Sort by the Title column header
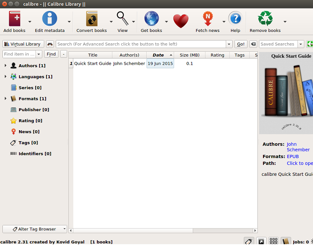The image size is (313, 245). click(x=92, y=55)
